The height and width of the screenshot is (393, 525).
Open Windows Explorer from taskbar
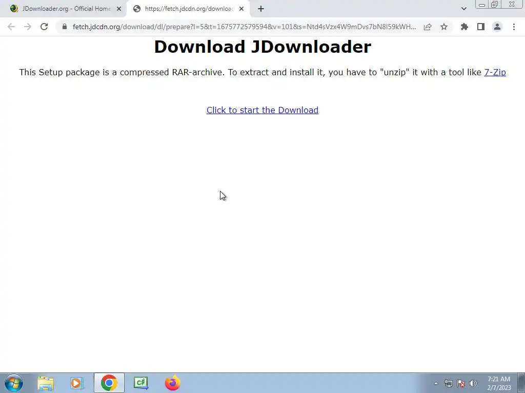46,383
